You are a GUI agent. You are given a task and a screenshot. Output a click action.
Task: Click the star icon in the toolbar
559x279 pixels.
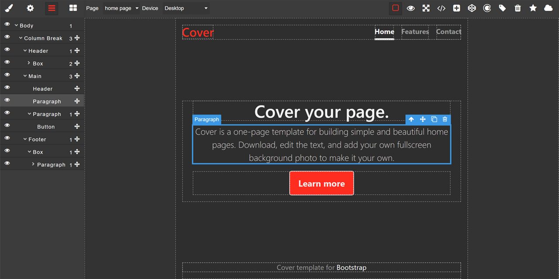(533, 8)
